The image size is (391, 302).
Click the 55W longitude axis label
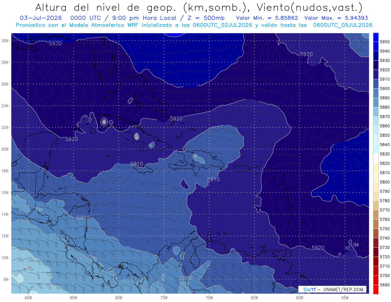pos(345,298)
